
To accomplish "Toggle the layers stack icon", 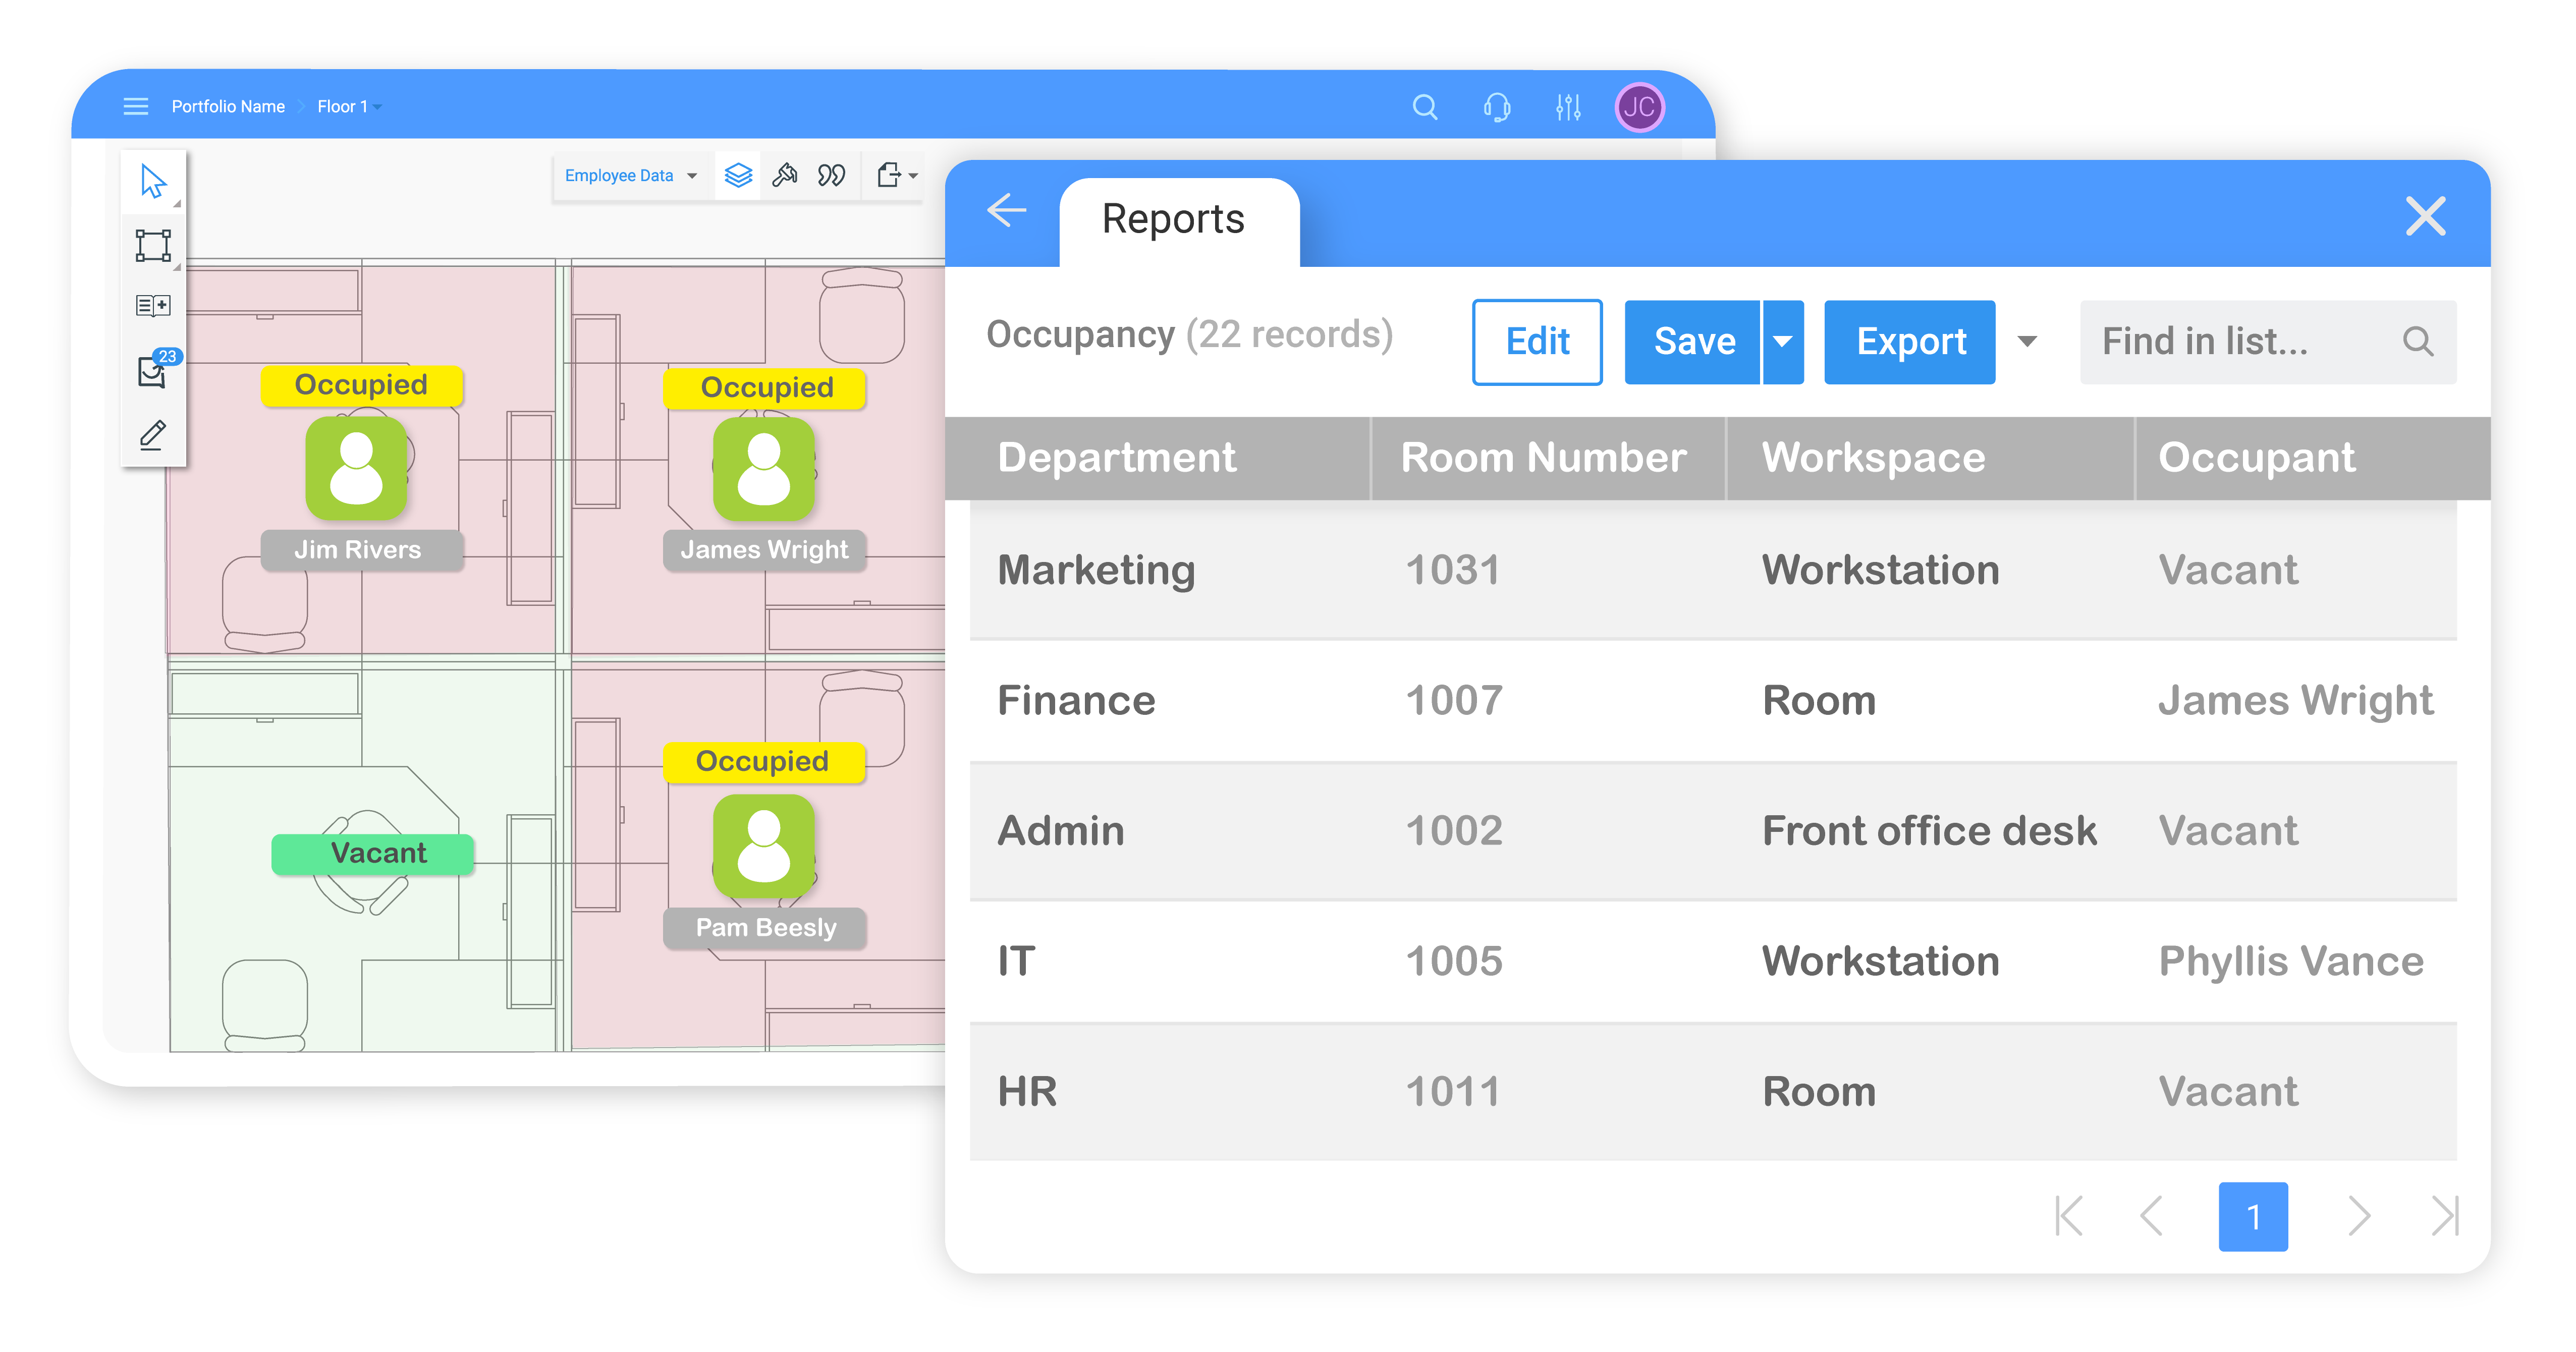I will click(738, 176).
